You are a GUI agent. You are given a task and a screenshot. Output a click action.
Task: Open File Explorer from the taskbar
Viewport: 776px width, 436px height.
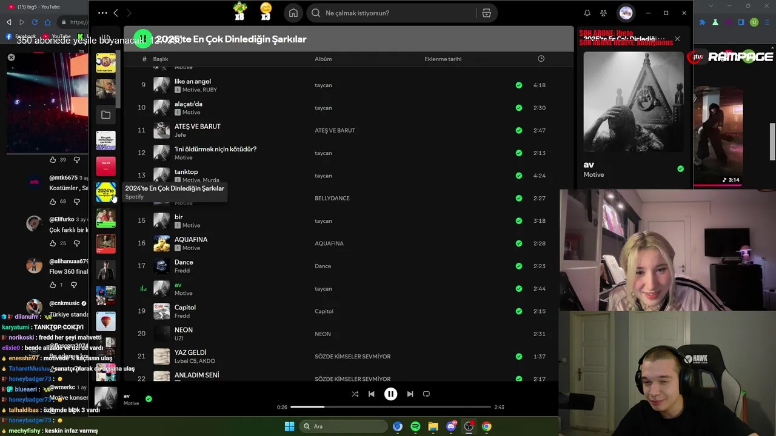[433, 426]
